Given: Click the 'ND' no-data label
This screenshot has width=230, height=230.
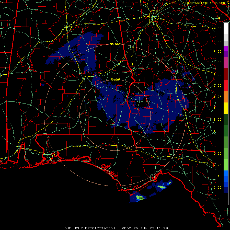Looking at the screenshot, I should (220, 199).
